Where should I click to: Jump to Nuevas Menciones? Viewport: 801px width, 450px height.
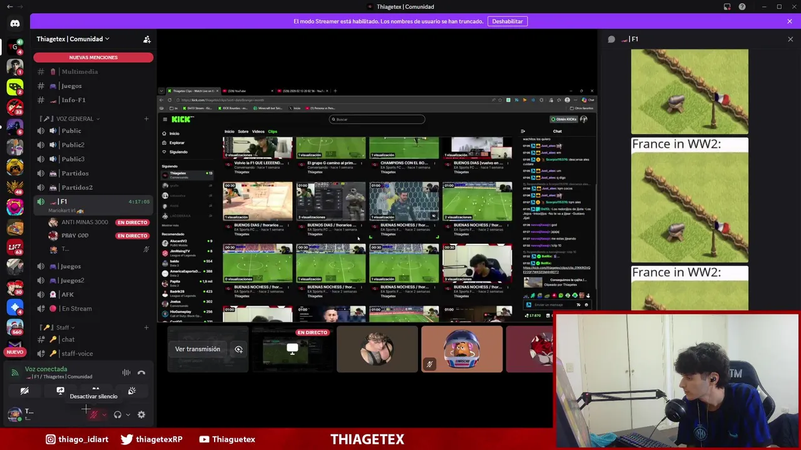click(93, 57)
